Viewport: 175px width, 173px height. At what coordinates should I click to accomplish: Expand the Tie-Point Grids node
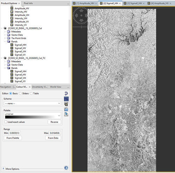tap(5, 38)
